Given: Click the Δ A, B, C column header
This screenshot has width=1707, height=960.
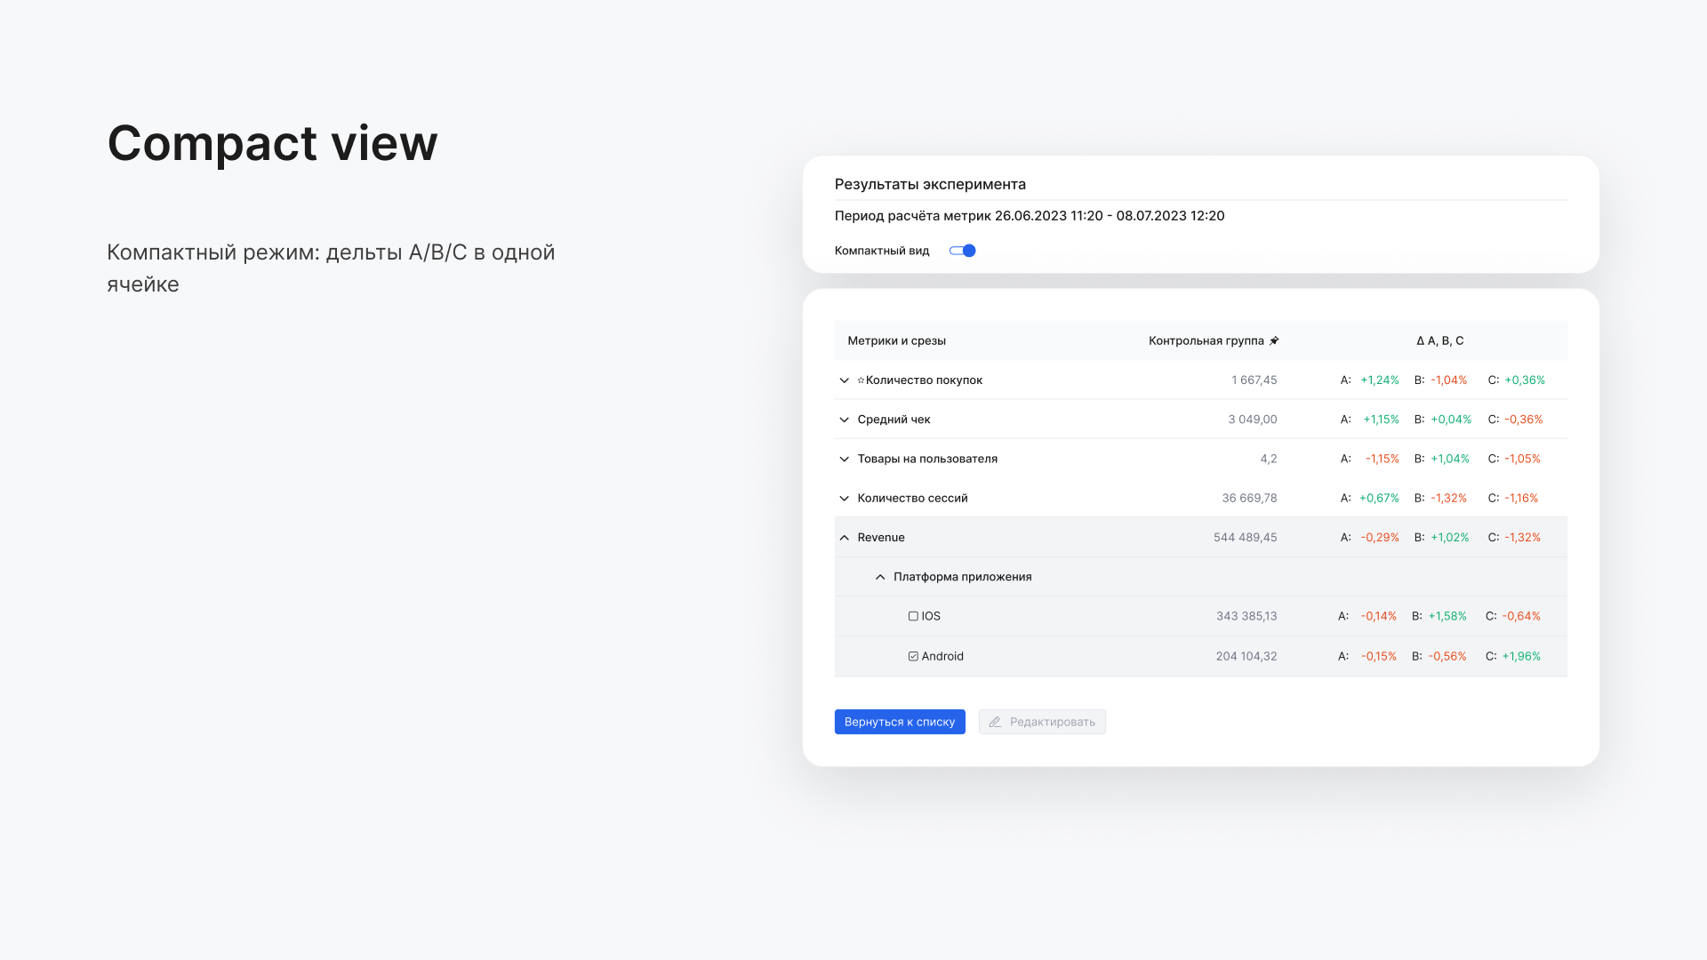Looking at the screenshot, I should tap(1440, 340).
